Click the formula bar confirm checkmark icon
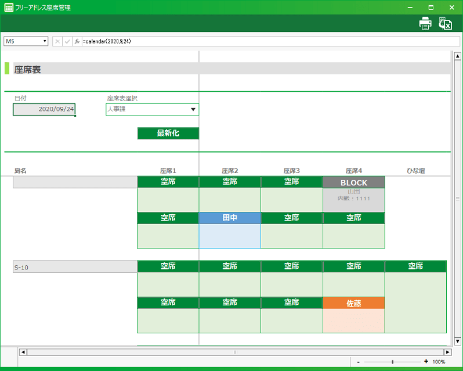 pos(67,41)
